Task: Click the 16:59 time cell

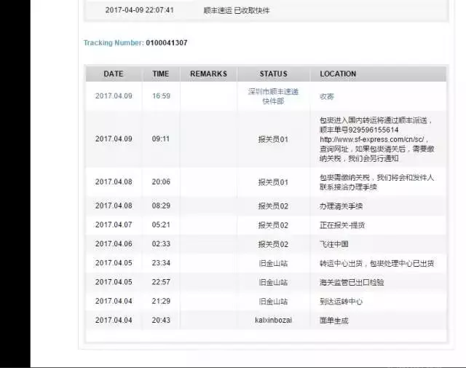Action: [x=161, y=96]
